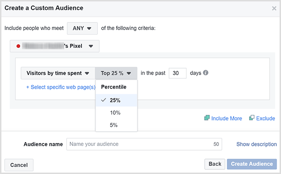Click the days field showing 30
The image size is (281, 174).
[x=177, y=73]
